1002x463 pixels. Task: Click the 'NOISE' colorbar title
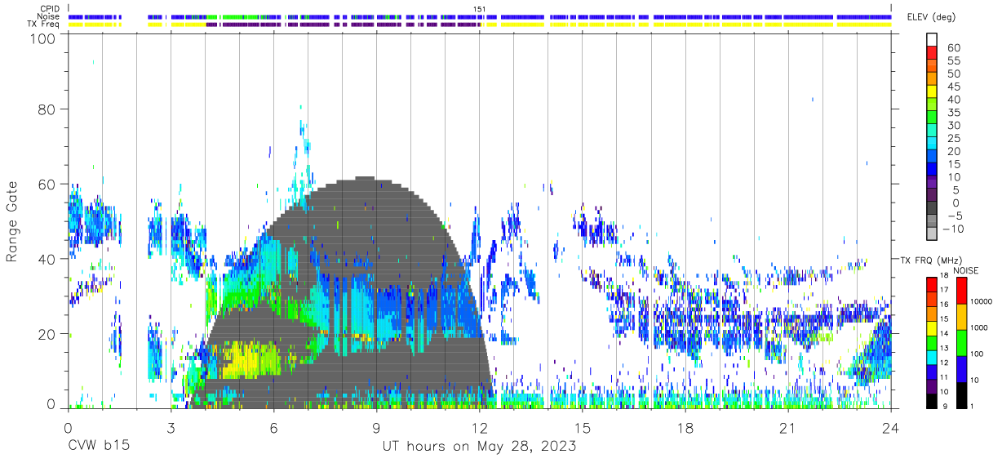coord(966,270)
